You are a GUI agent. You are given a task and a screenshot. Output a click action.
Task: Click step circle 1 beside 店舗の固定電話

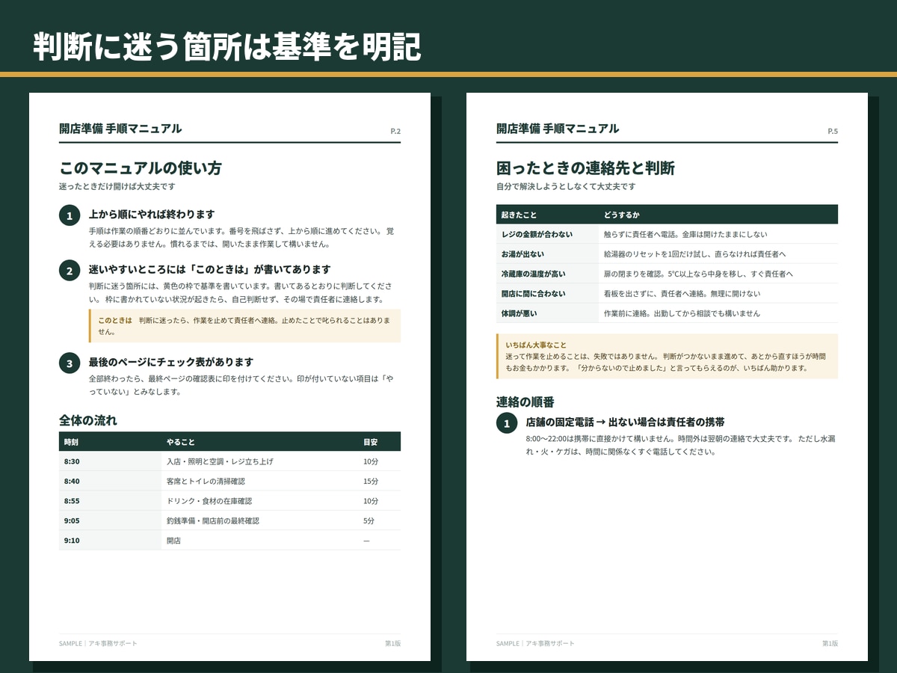(x=507, y=423)
